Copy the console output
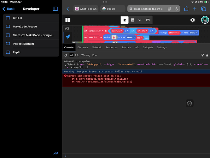 coord(207,55)
